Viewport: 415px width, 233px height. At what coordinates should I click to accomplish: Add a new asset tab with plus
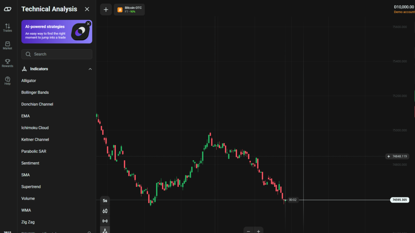point(106,10)
